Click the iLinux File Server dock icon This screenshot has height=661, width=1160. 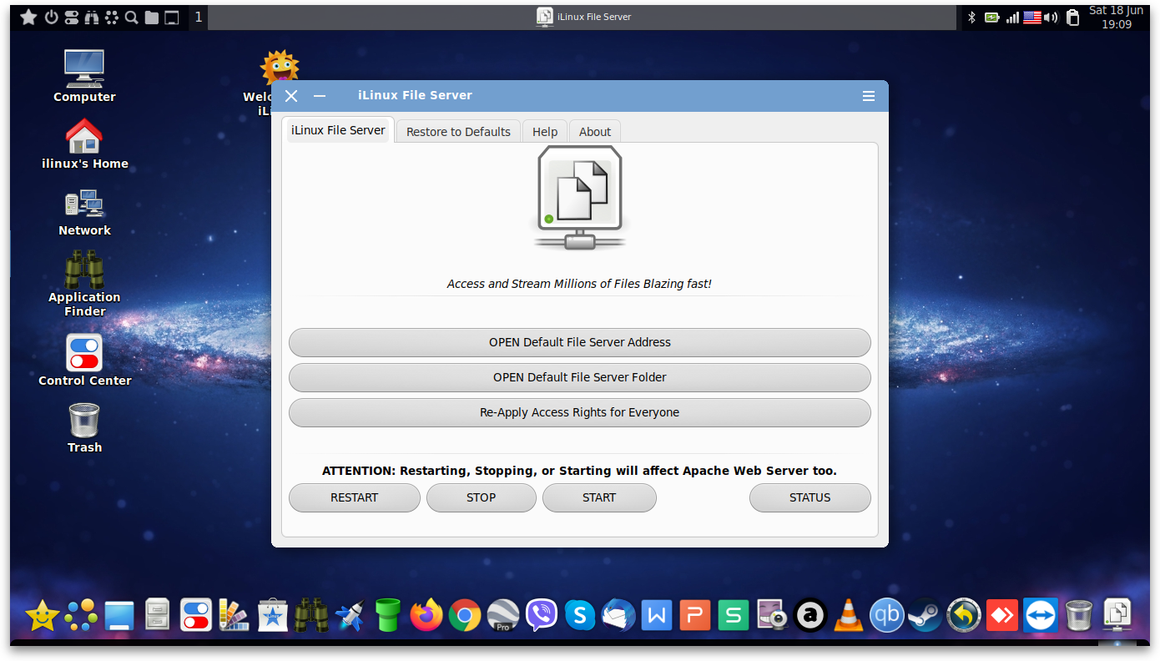(x=1117, y=615)
